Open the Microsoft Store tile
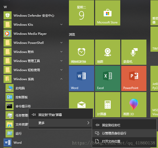Screen dimensions: 158x148 point(108,13)
